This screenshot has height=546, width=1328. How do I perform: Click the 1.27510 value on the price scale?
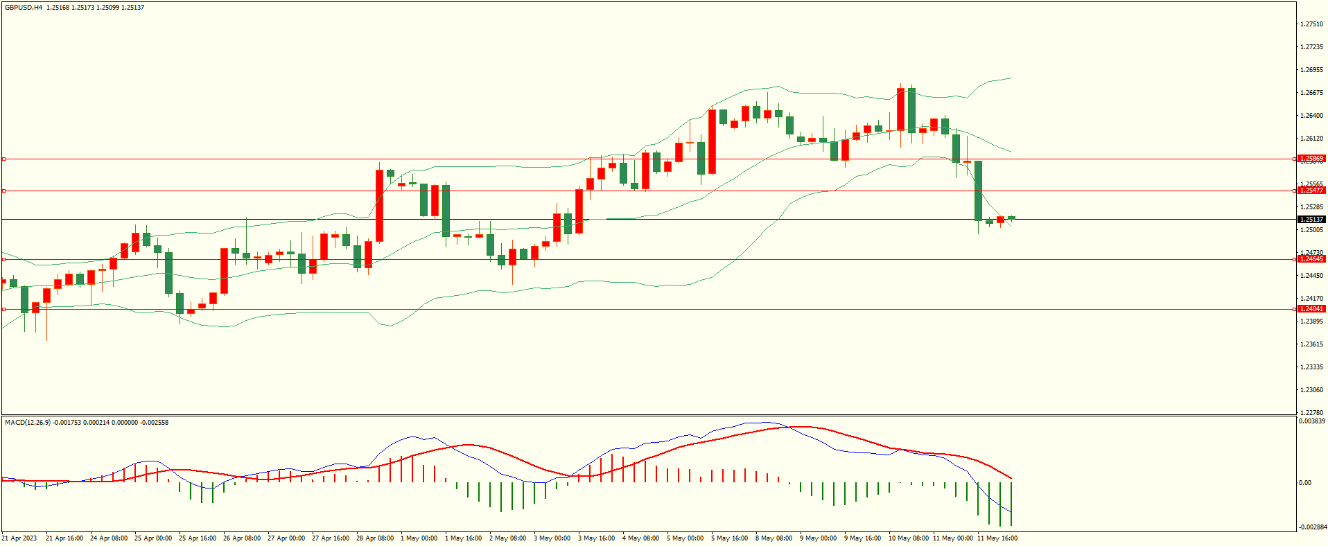pos(1311,24)
